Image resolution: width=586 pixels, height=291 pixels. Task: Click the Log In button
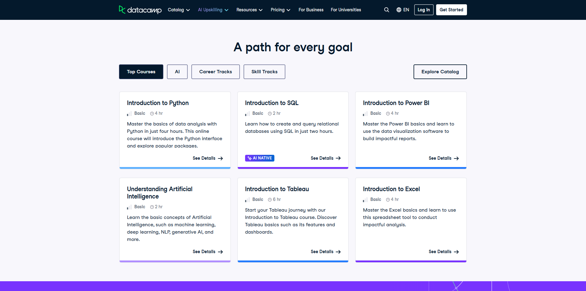424,10
